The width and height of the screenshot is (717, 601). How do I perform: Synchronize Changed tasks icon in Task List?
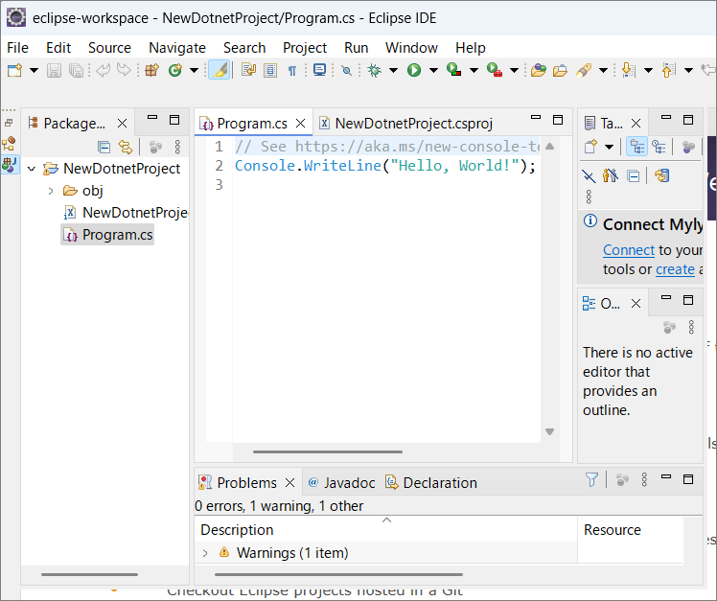coord(661,175)
